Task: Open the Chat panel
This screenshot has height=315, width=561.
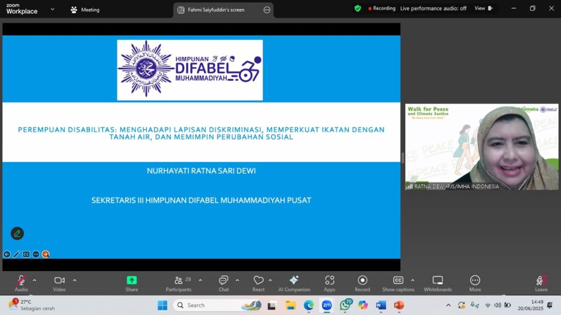Action: click(224, 284)
